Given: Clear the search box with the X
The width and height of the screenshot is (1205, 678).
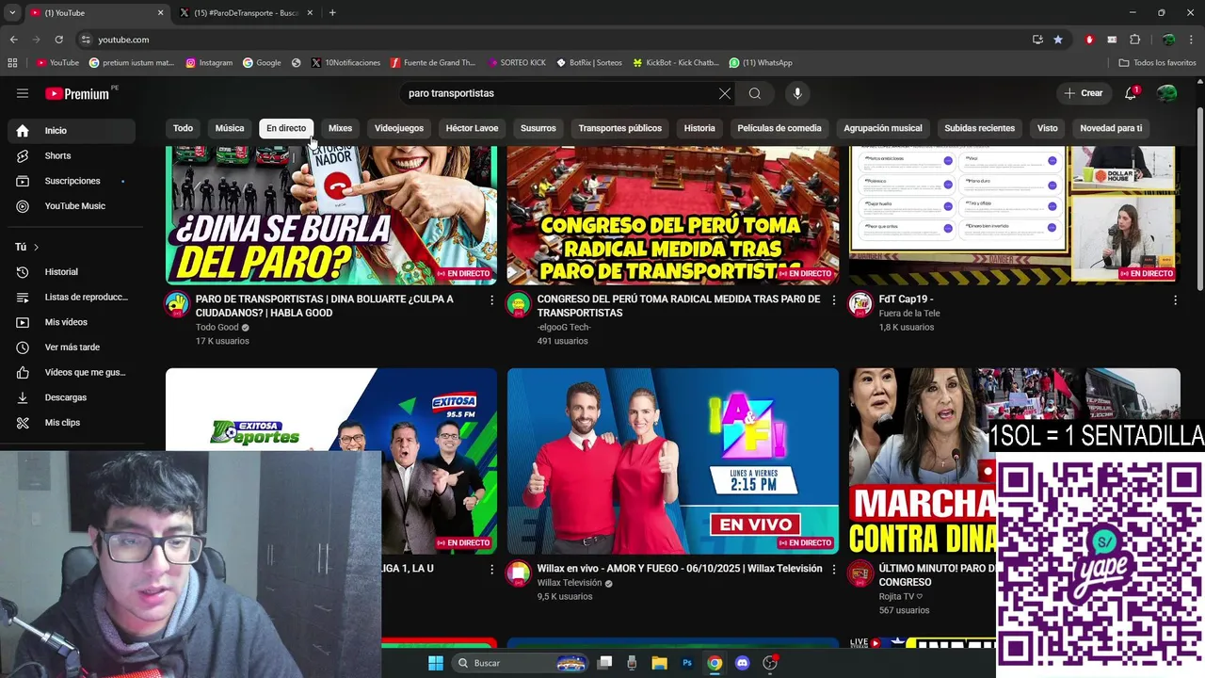Looking at the screenshot, I should pos(724,93).
